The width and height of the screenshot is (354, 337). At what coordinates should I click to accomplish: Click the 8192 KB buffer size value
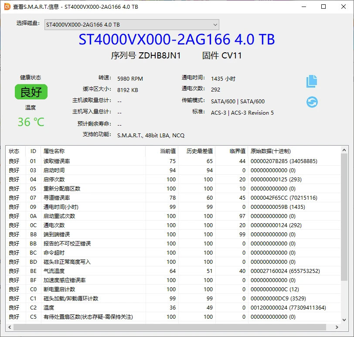[x=128, y=90]
